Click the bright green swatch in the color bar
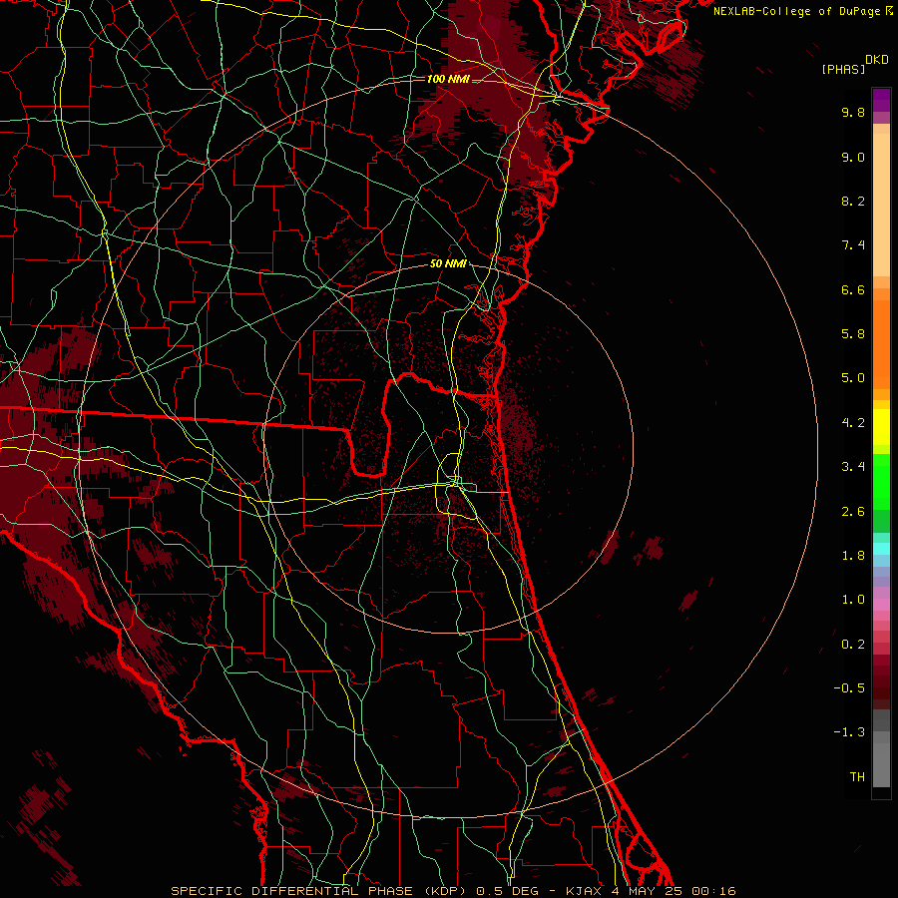Screen dimensions: 898x898 point(881,481)
